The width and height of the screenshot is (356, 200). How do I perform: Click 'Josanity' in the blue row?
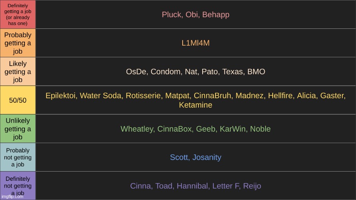click(x=207, y=157)
